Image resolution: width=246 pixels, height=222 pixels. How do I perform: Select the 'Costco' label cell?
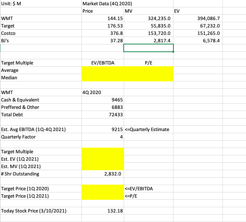point(41,33)
